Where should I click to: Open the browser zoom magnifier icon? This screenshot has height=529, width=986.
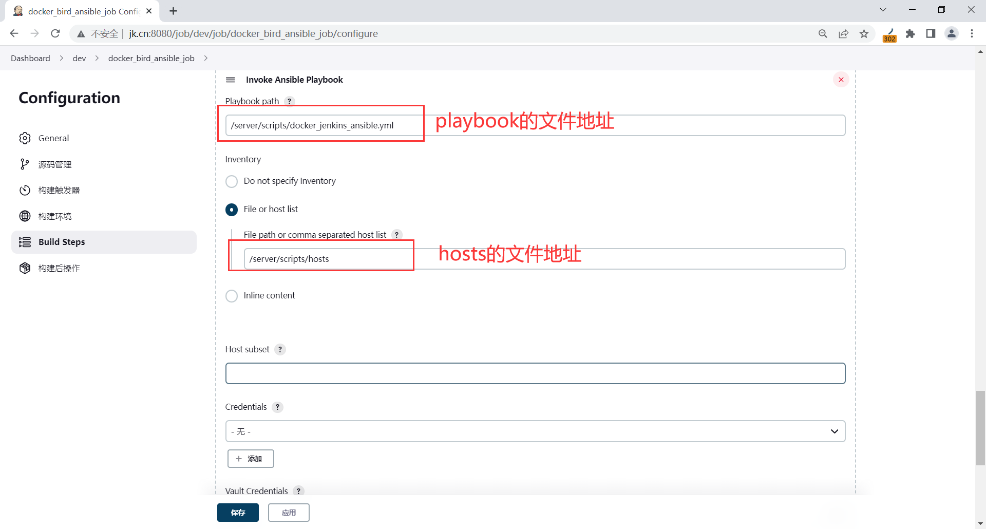point(823,33)
